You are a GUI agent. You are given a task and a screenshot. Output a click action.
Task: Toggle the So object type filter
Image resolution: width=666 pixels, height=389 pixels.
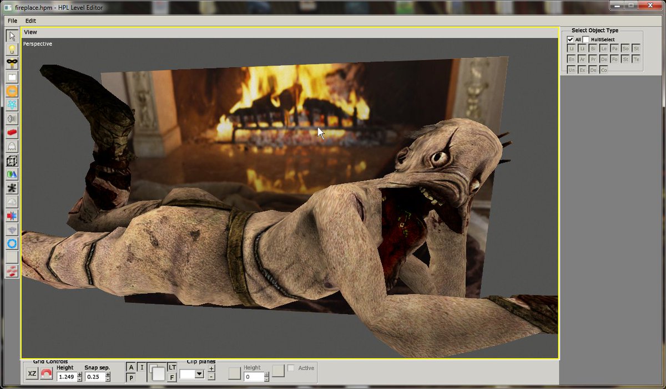pos(625,49)
